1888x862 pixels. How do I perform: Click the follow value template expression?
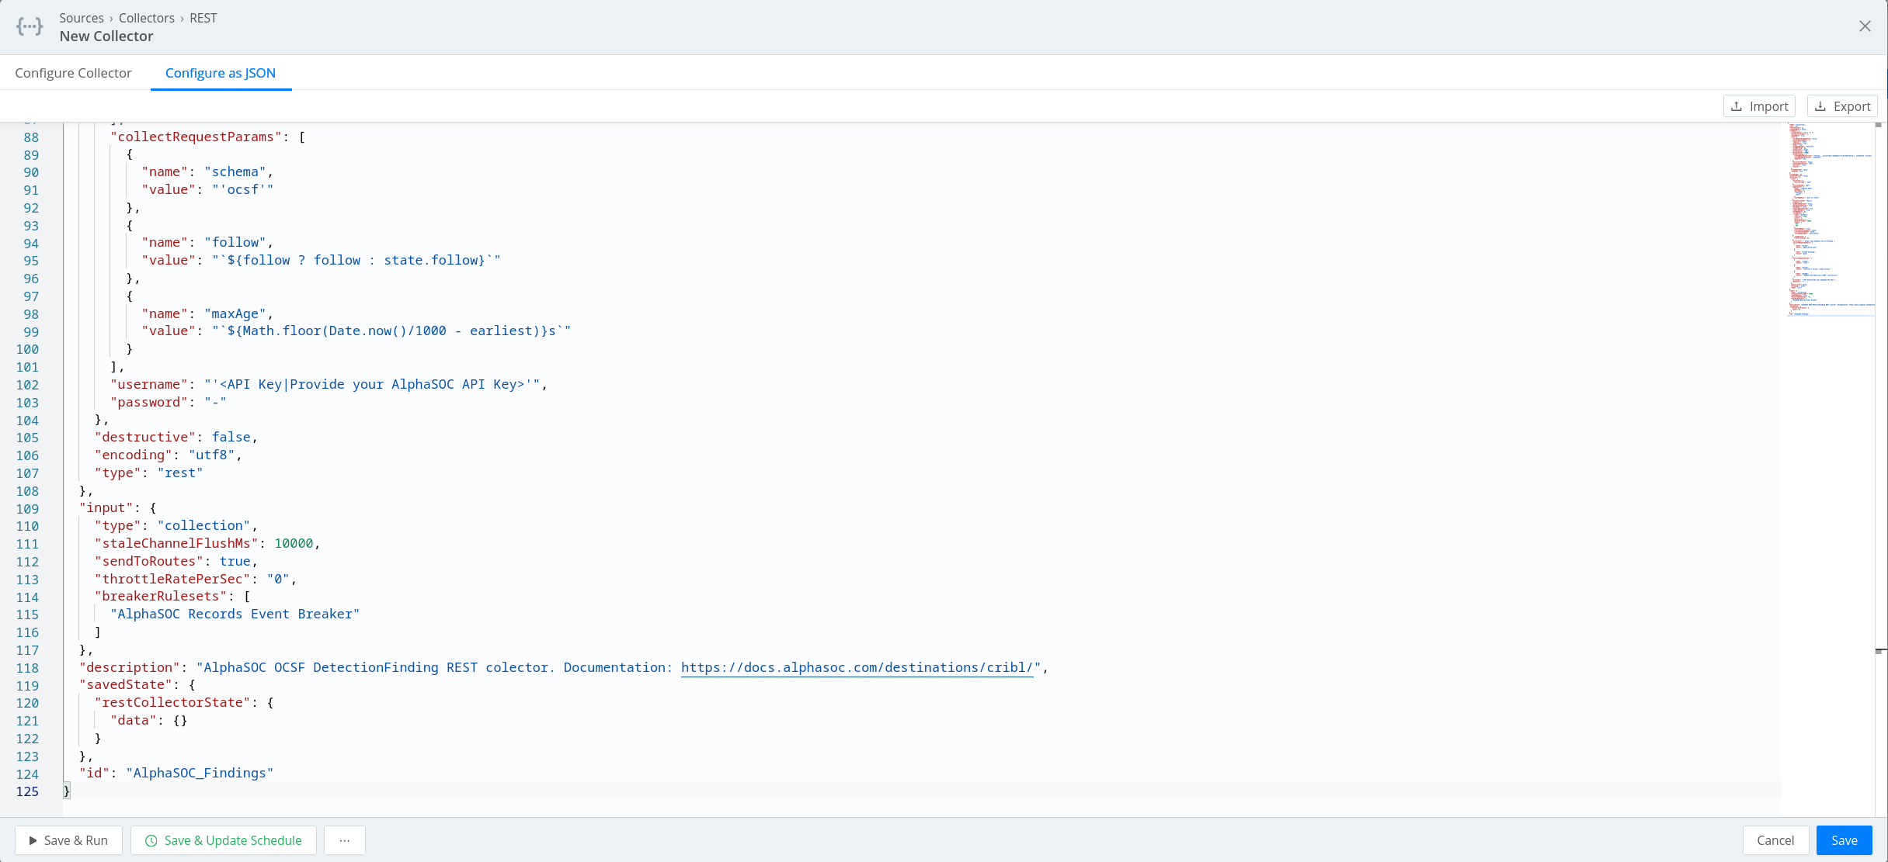click(356, 260)
